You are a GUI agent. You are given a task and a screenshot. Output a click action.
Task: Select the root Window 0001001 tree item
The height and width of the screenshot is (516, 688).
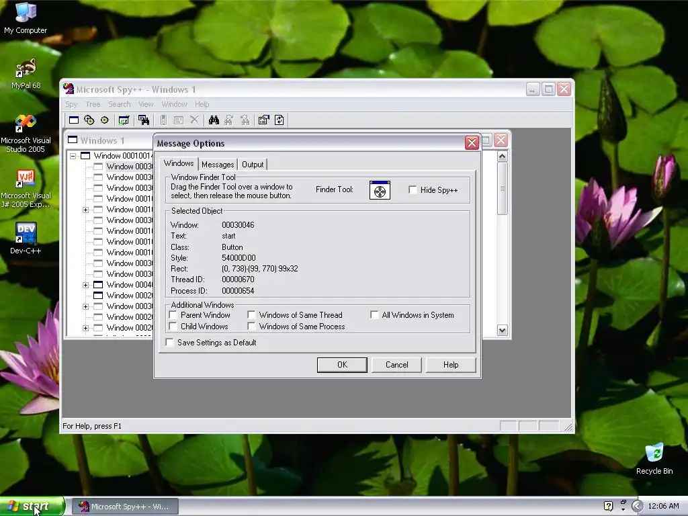coord(123,156)
